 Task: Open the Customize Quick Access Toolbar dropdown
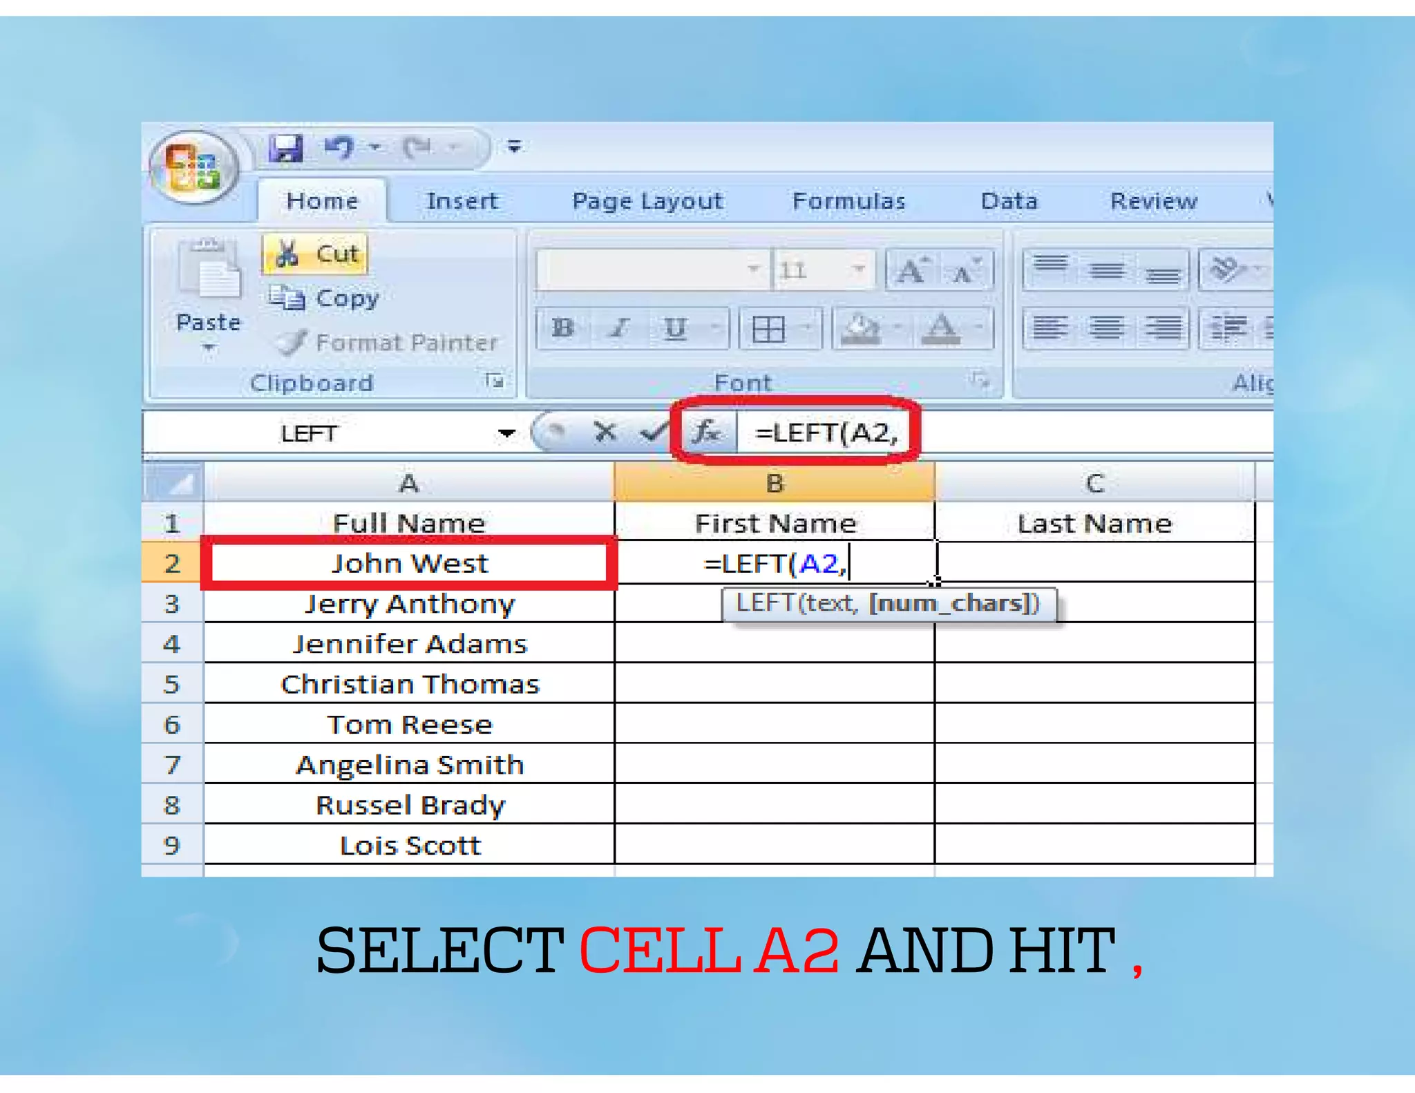(x=514, y=146)
